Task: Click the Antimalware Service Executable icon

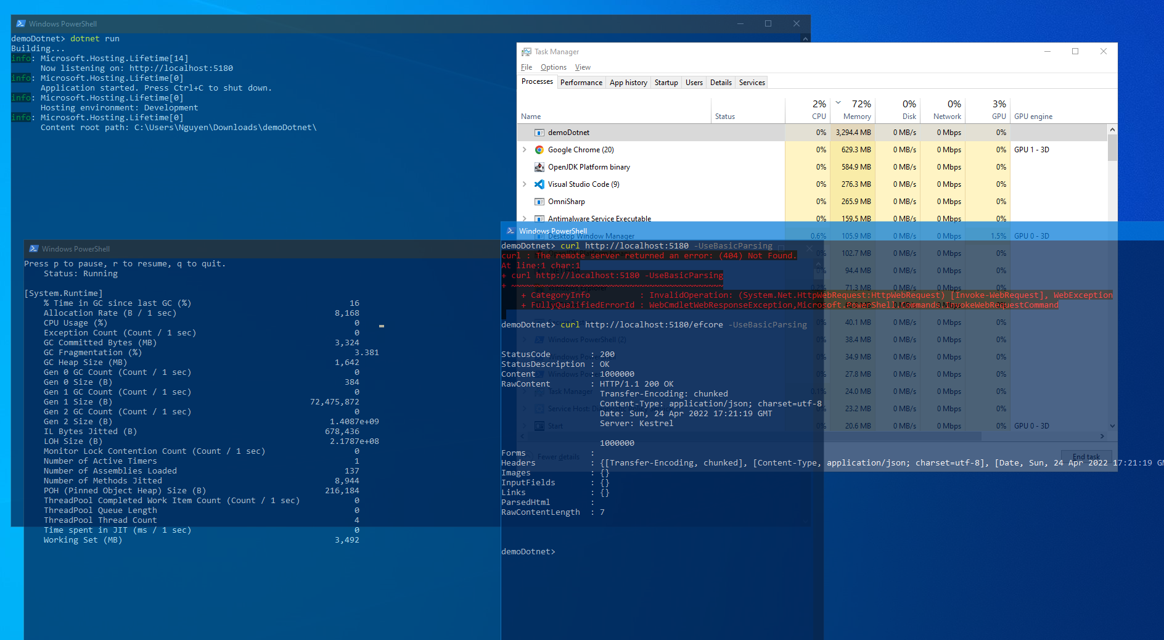Action: coord(539,218)
